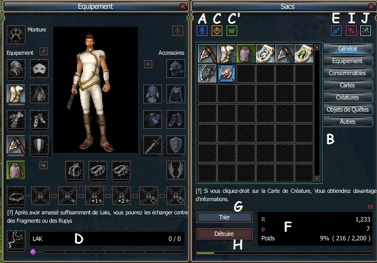Click the pink sparkle enchant icon
Viewport: 377px width, 263px height.
[351, 31]
